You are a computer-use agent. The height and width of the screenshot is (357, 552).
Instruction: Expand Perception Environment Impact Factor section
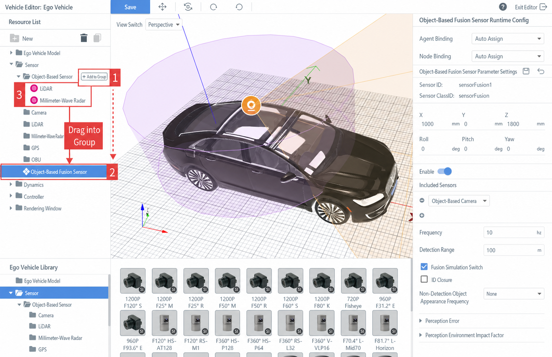click(x=421, y=335)
